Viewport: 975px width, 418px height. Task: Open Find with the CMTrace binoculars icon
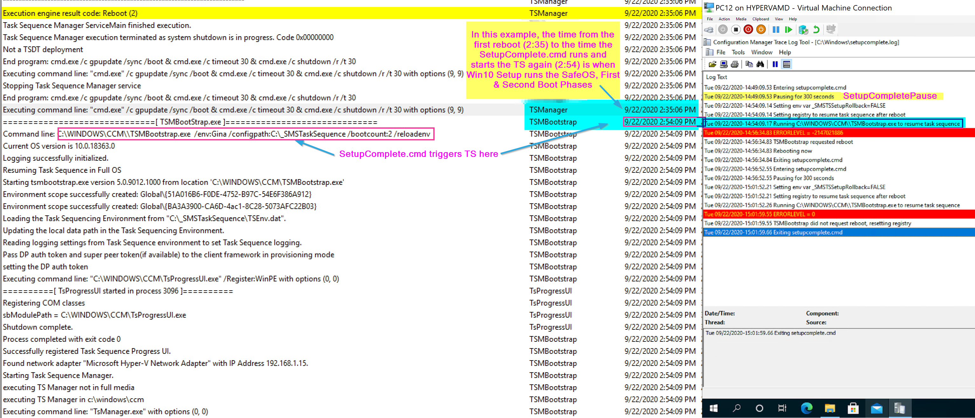tap(760, 64)
